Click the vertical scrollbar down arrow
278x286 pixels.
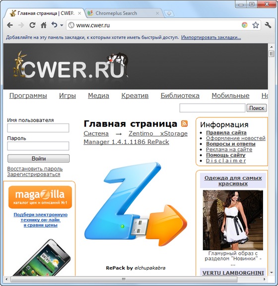(272, 273)
